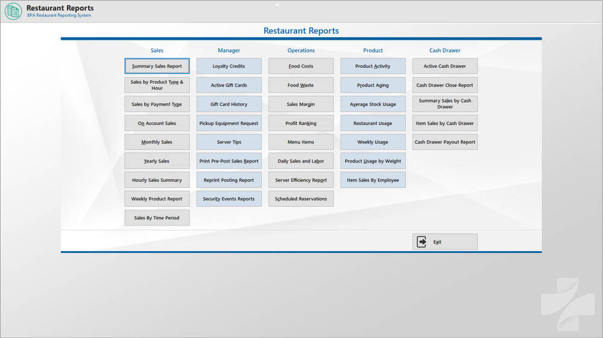Open Sales by Payment Type report

pos(157,104)
